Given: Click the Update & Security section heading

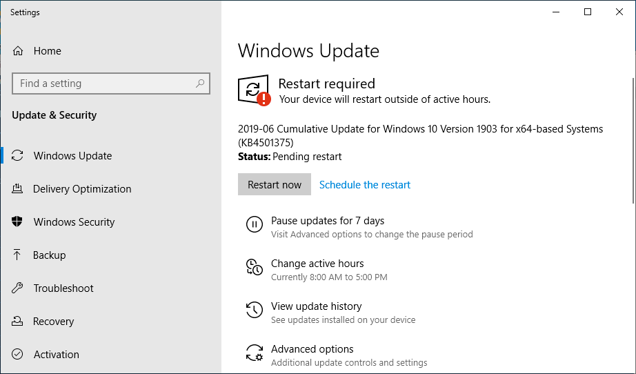Looking at the screenshot, I should pos(54,115).
